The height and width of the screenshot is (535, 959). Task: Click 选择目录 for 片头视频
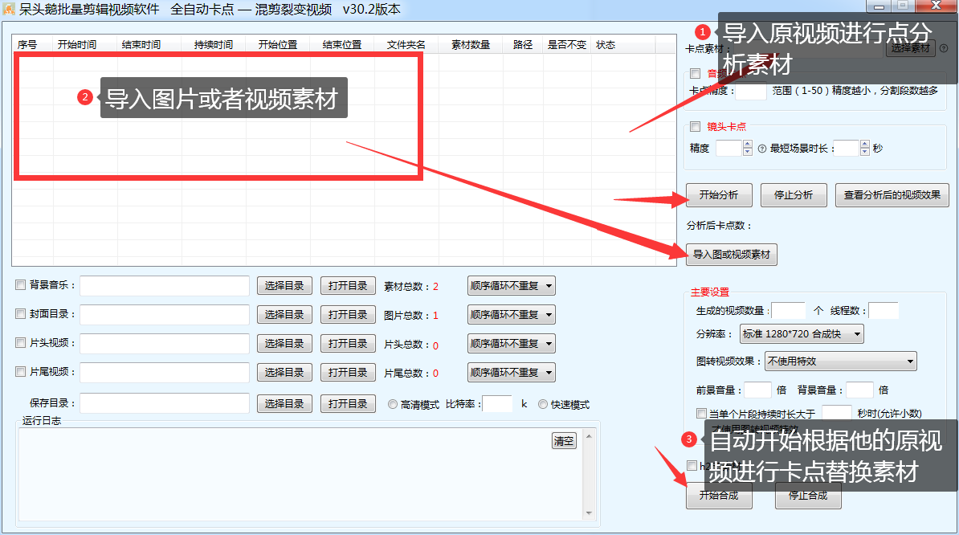point(284,343)
